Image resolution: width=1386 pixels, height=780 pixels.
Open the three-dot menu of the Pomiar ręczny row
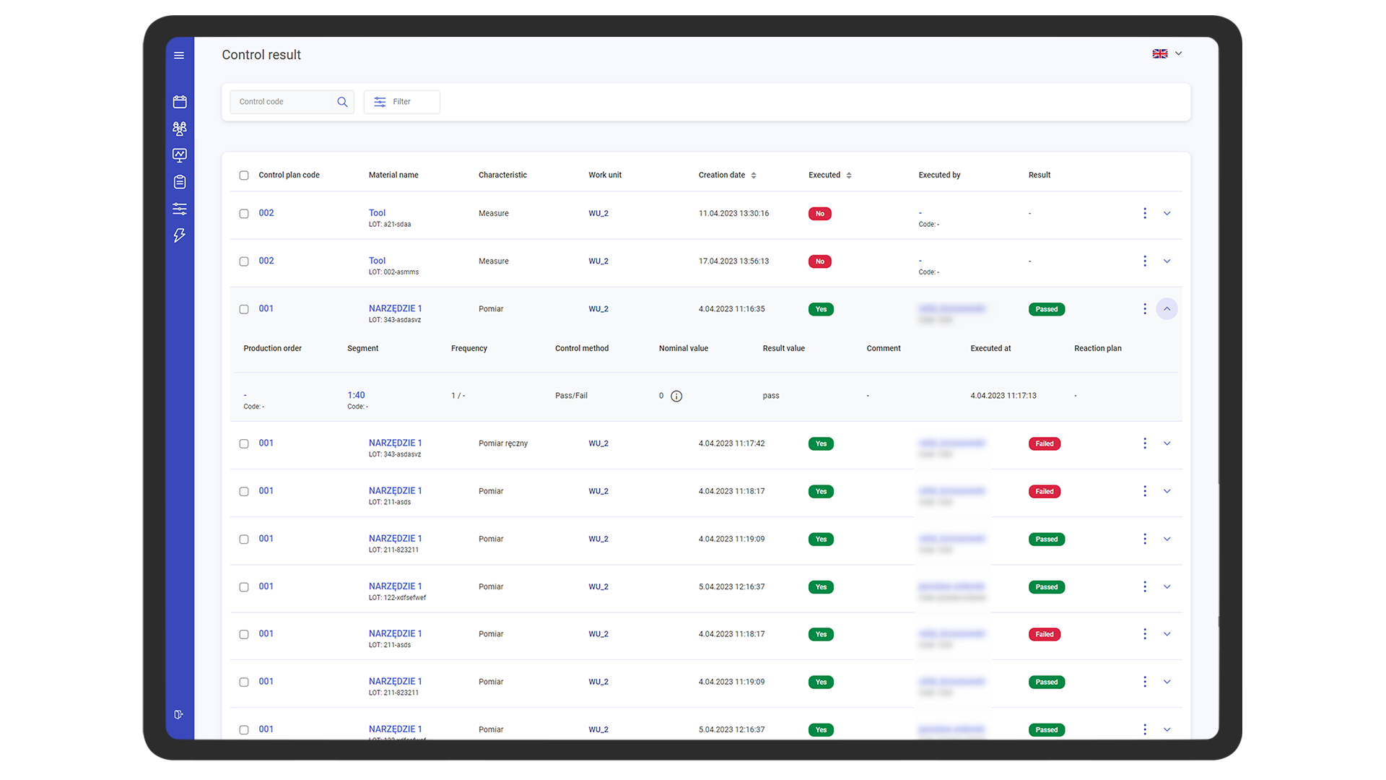(x=1145, y=443)
